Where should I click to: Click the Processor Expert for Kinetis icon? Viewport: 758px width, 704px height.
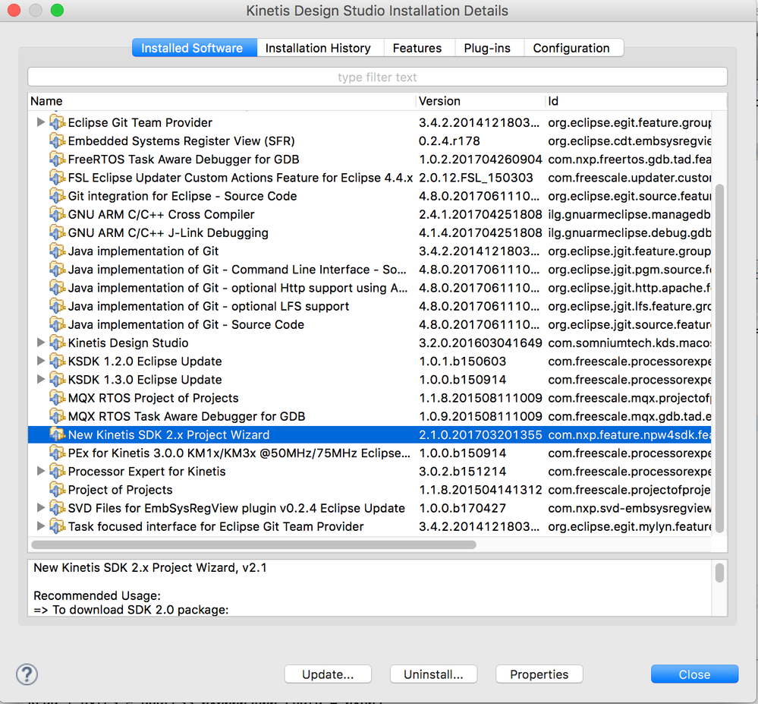[x=57, y=472]
